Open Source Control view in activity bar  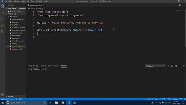(x=3, y=19)
